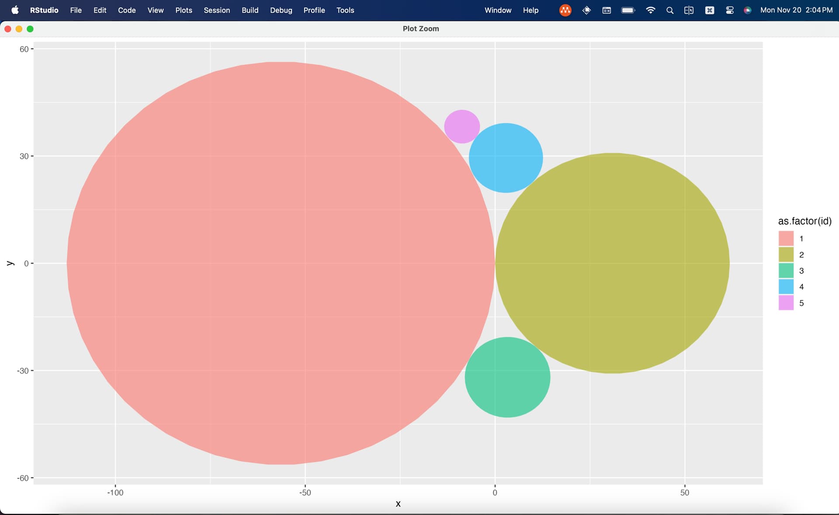
Task: Click the green circle in the plot
Action: click(x=507, y=377)
